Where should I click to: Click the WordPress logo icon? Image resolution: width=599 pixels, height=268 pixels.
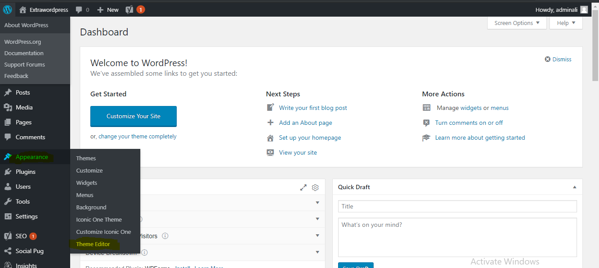click(x=7, y=9)
